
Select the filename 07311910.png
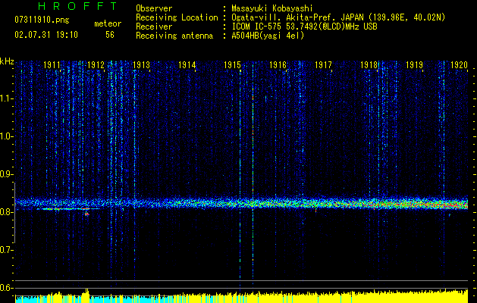coord(42,20)
